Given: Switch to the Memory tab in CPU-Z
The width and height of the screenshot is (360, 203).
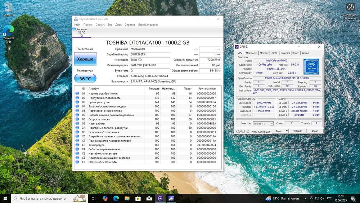Looking at the screenshot, I should (264, 53).
